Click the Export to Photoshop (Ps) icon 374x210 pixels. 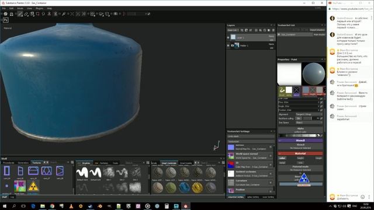6,20
